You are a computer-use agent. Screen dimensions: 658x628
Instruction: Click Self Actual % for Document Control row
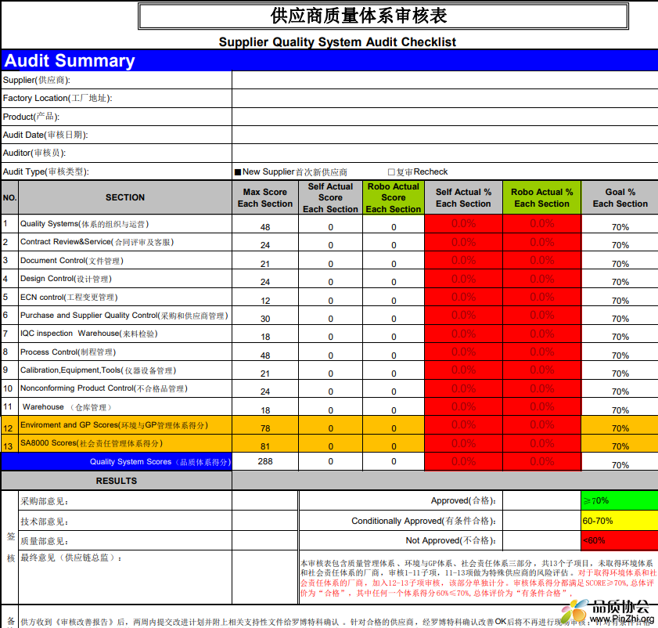(463, 261)
